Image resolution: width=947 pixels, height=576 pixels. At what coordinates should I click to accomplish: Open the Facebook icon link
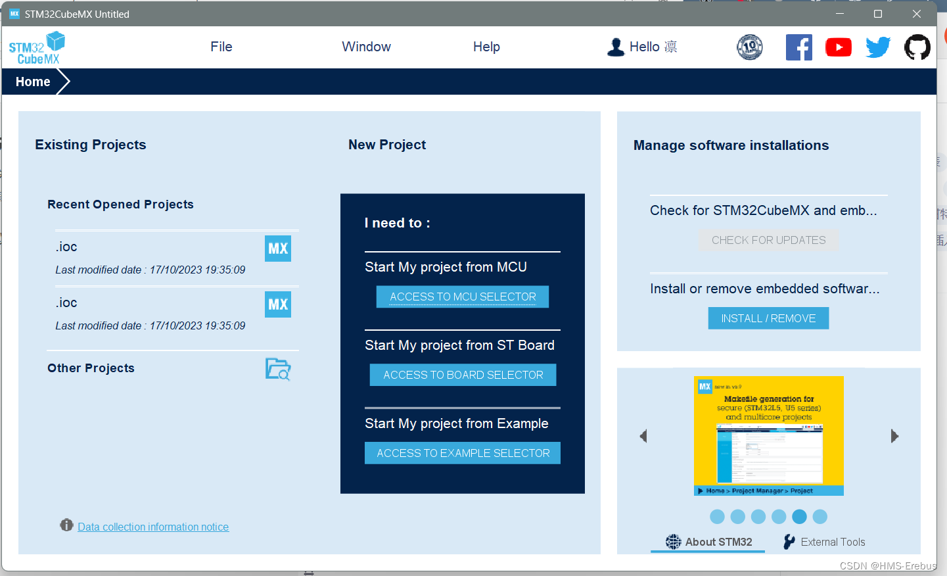coord(799,47)
